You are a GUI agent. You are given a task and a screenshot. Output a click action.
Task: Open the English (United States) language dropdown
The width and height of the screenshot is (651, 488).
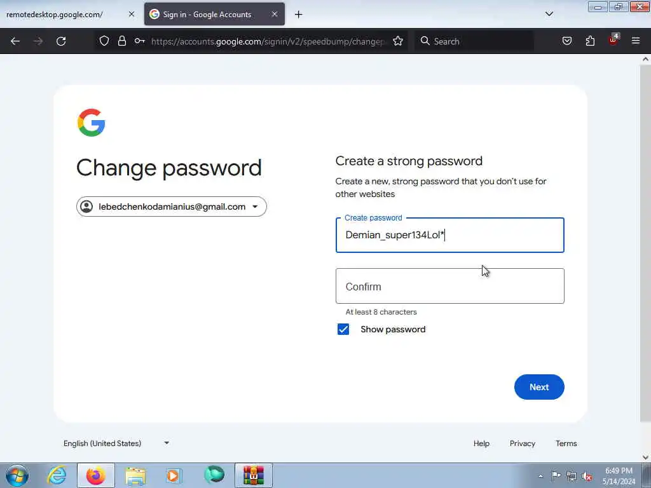[x=116, y=443]
